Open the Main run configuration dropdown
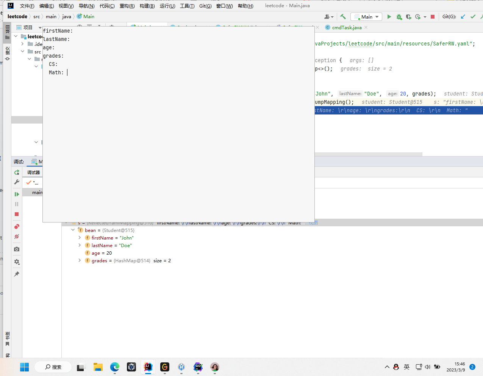The height and width of the screenshot is (376, 483). click(377, 17)
